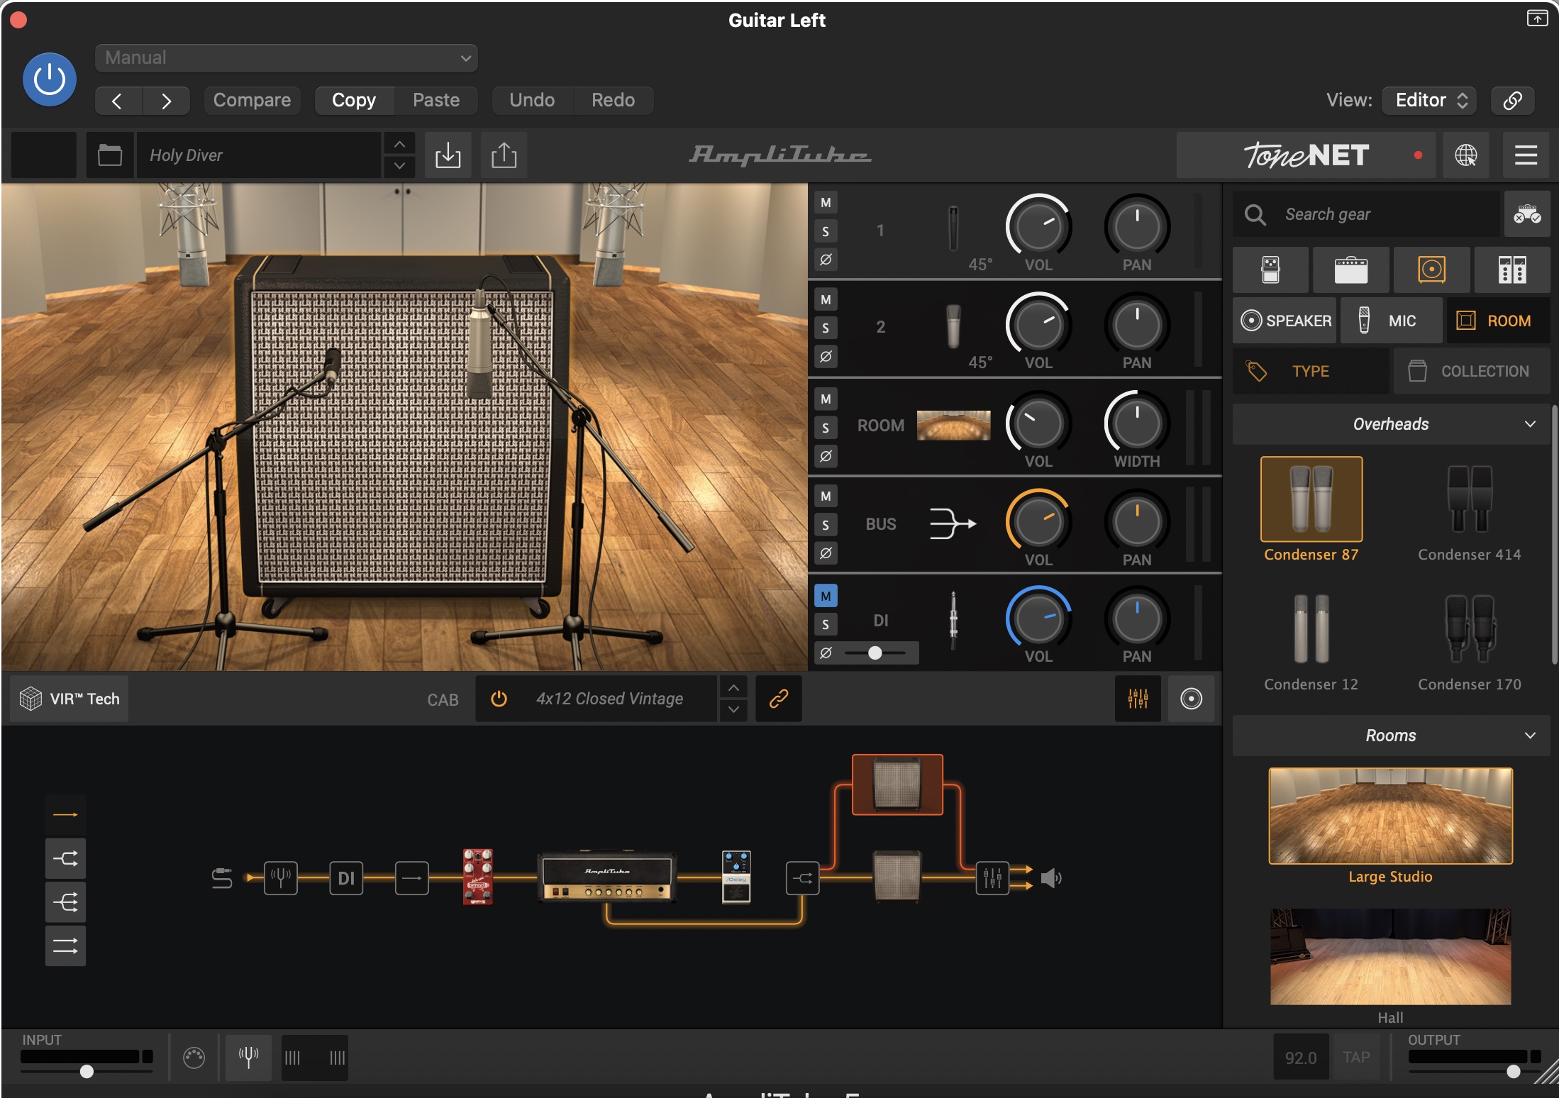Toggle the plugin power bypass button
Viewport: 1559px width, 1098px height.
[50, 79]
